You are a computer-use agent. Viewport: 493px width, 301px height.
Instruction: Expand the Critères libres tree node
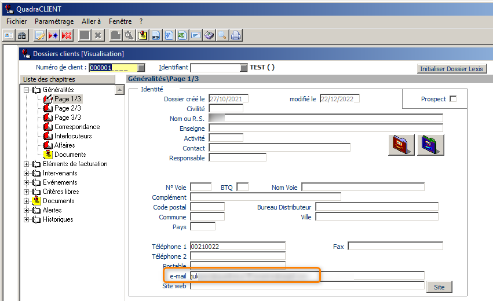click(27, 192)
